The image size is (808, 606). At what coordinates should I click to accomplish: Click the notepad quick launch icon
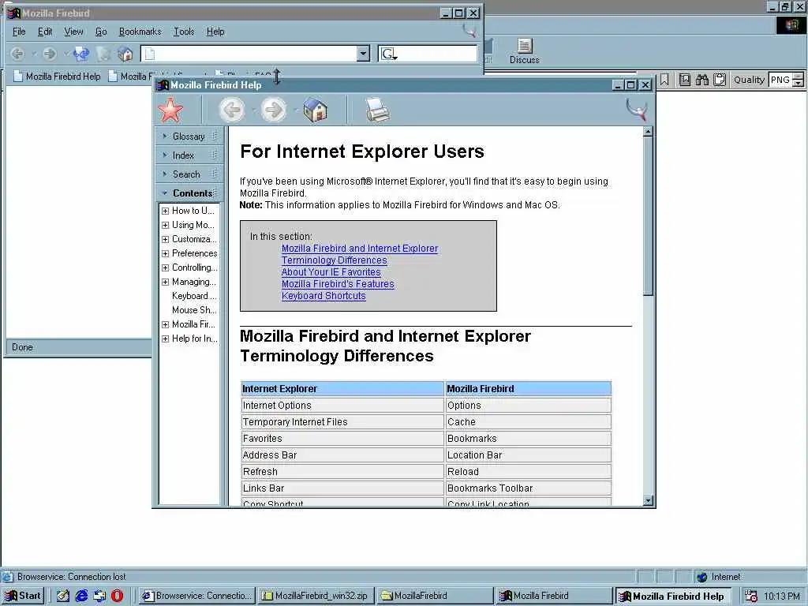63,596
